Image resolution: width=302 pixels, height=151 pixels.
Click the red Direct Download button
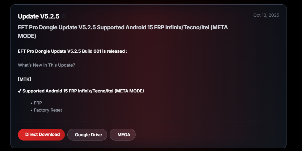[41, 135]
